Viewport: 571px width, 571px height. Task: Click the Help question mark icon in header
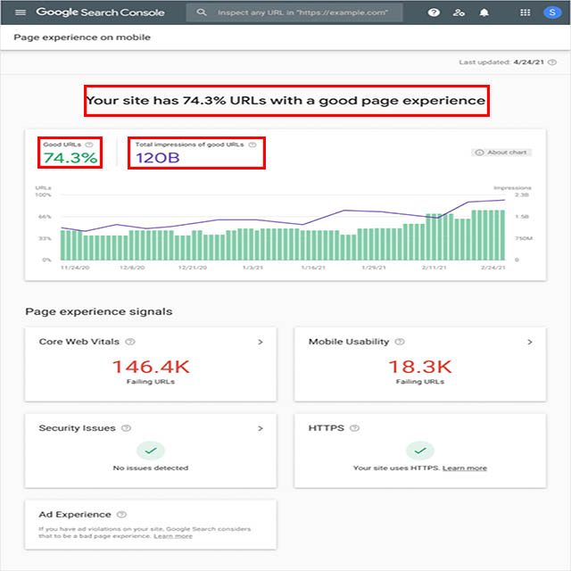pos(434,12)
